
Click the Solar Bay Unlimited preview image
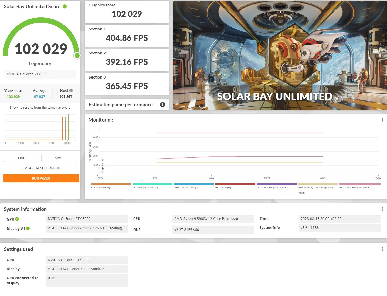[x=280, y=55]
